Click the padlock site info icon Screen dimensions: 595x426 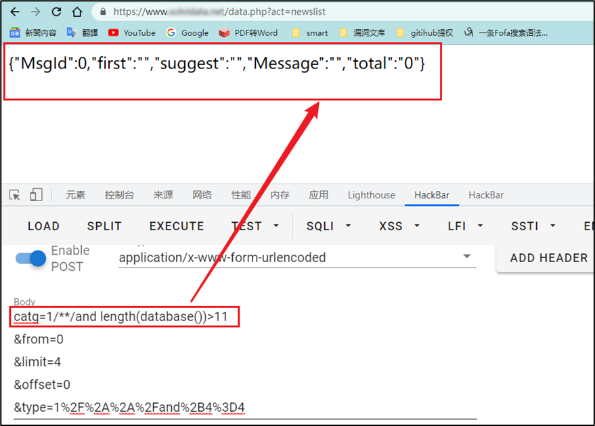[x=103, y=12]
